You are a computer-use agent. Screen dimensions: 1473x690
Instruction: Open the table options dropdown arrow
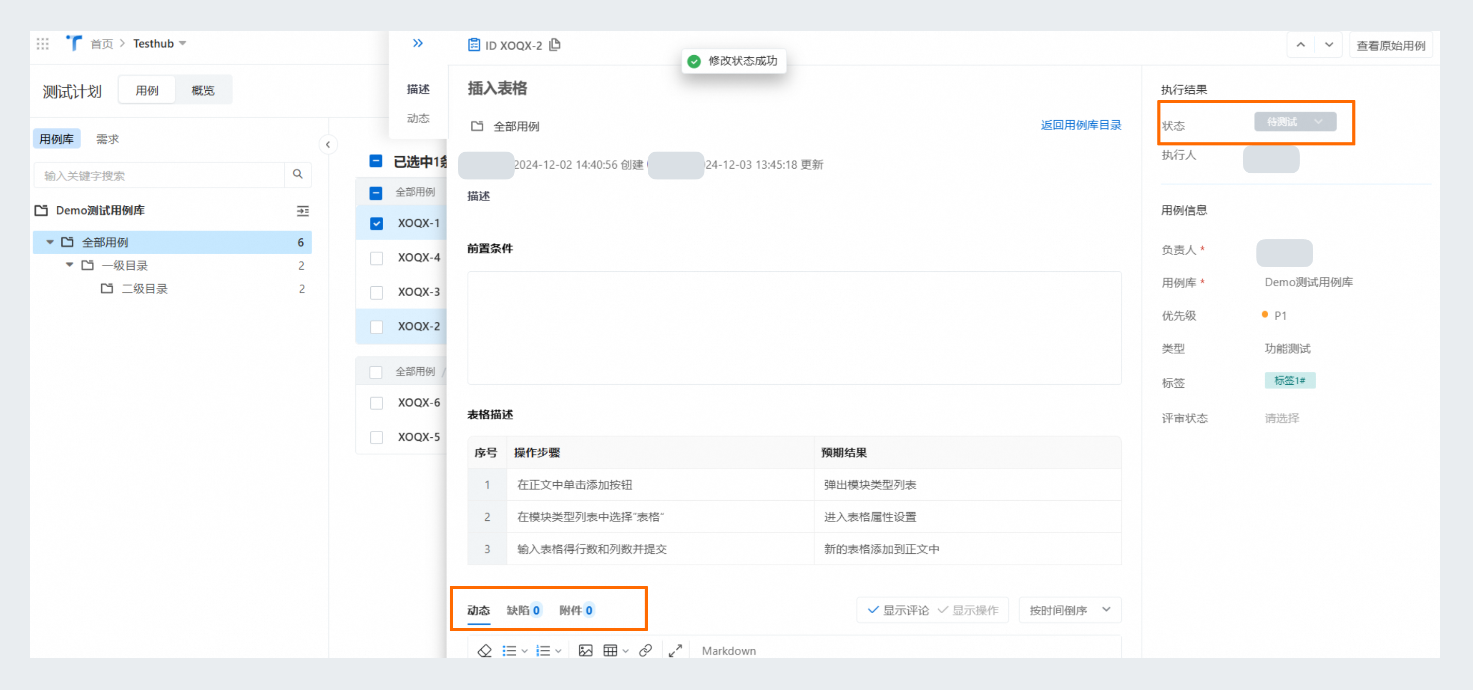(626, 651)
